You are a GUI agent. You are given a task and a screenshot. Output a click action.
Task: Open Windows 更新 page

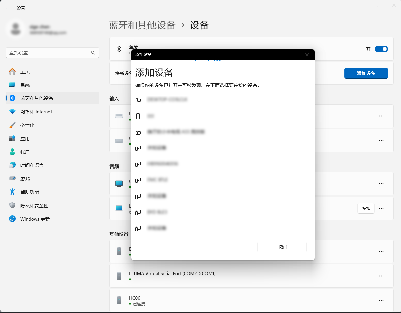tap(35, 219)
